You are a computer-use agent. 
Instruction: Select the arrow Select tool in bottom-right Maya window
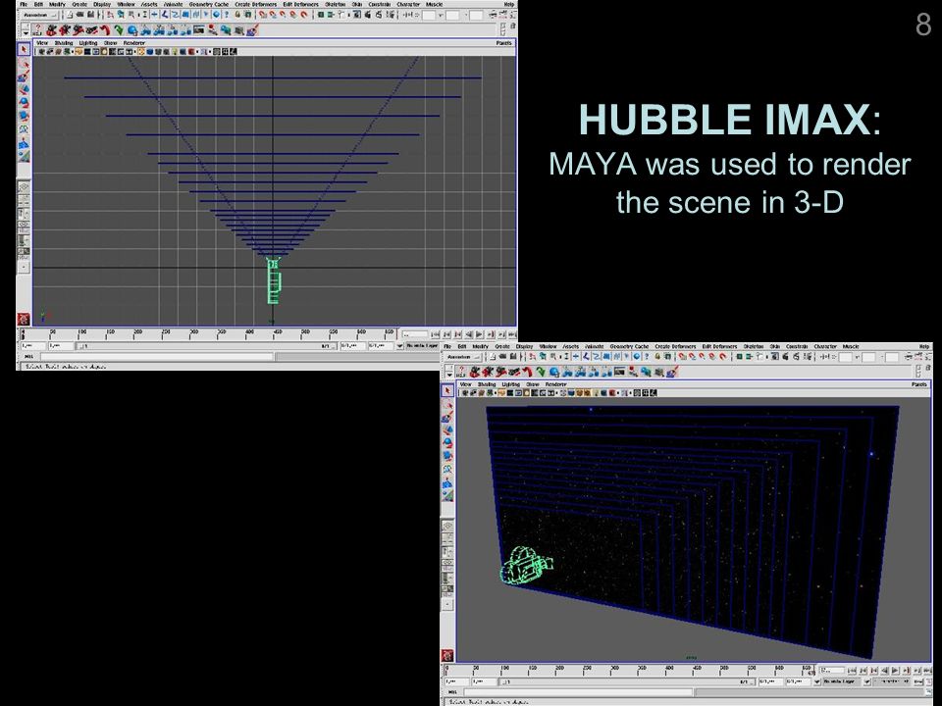coord(447,390)
